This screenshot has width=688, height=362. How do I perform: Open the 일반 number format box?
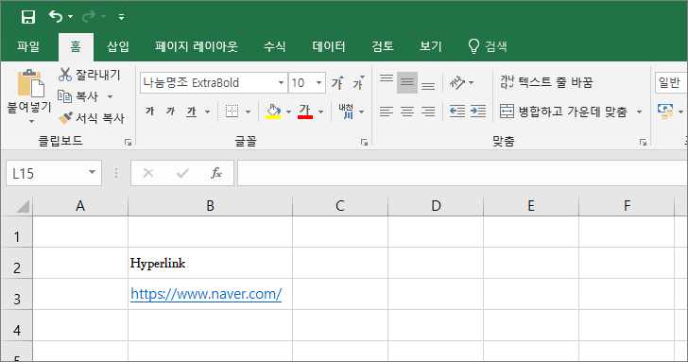click(x=671, y=82)
